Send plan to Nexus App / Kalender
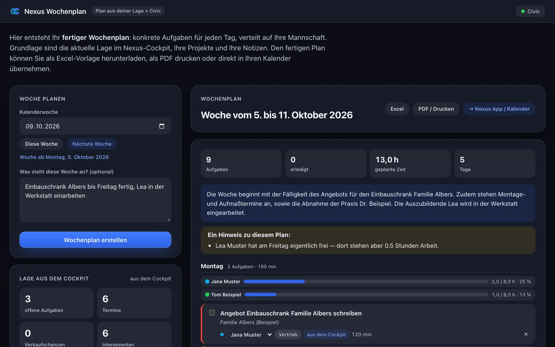Screen dimensions: 555x347 pyautogui.click(x=499, y=109)
